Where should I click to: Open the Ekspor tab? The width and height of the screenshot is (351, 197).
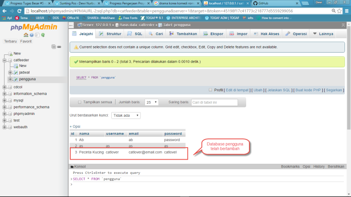click(x=213, y=34)
